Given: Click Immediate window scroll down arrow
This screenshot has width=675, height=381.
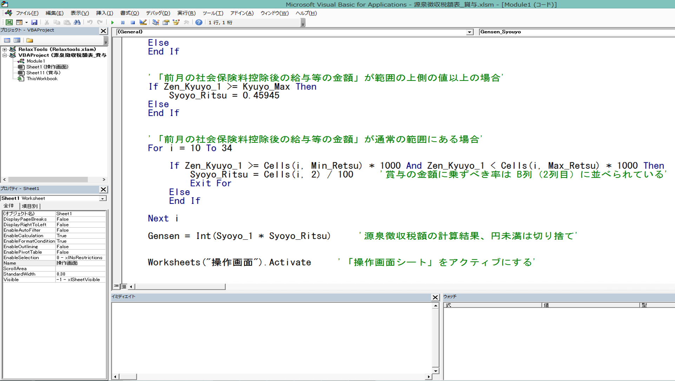Looking at the screenshot, I should click(x=435, y=371).
